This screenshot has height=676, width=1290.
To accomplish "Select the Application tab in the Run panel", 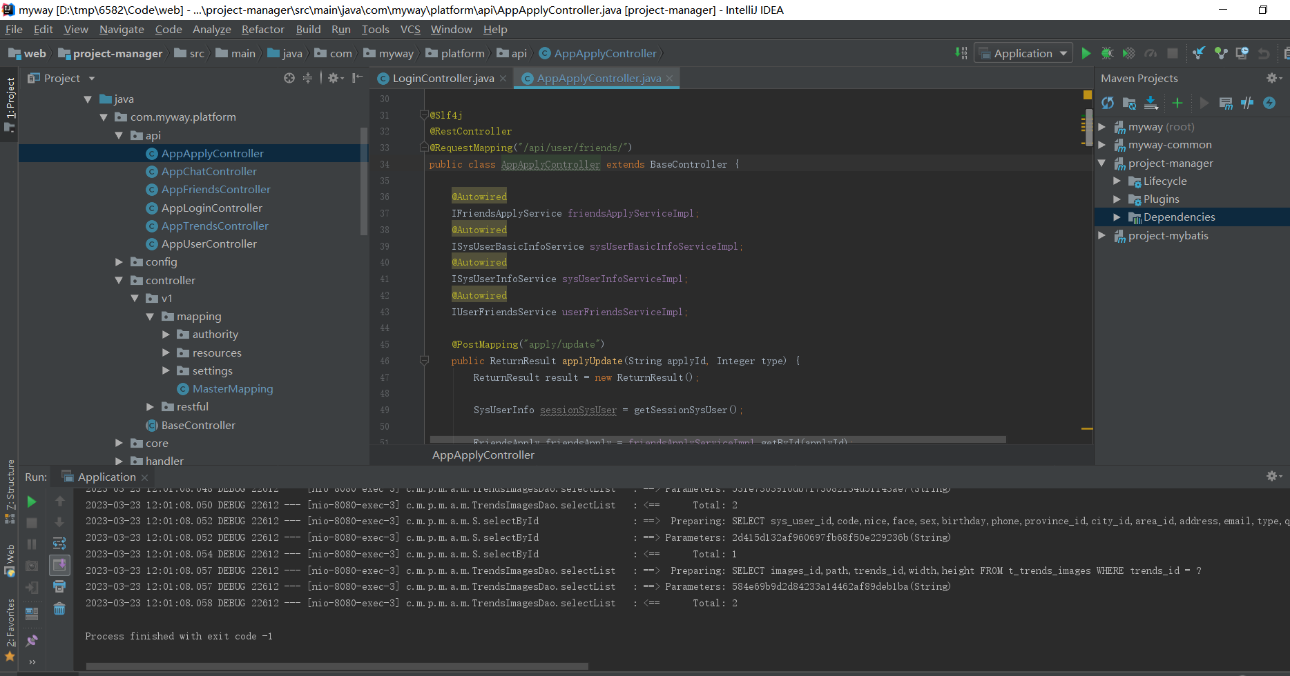I will point(106,477).
